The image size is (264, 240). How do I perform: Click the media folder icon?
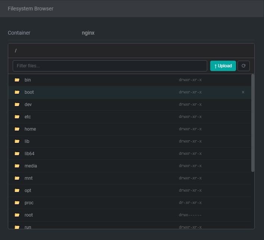pos(17,166)
